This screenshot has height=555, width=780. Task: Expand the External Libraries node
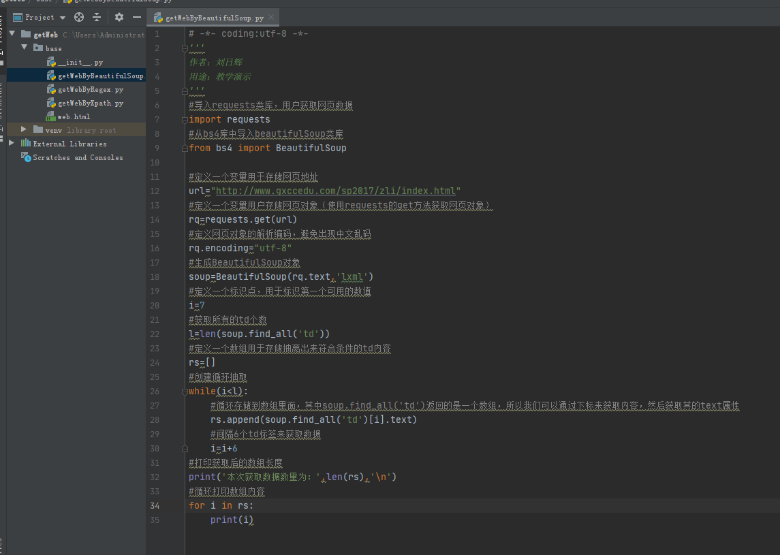tap(12, 143)
